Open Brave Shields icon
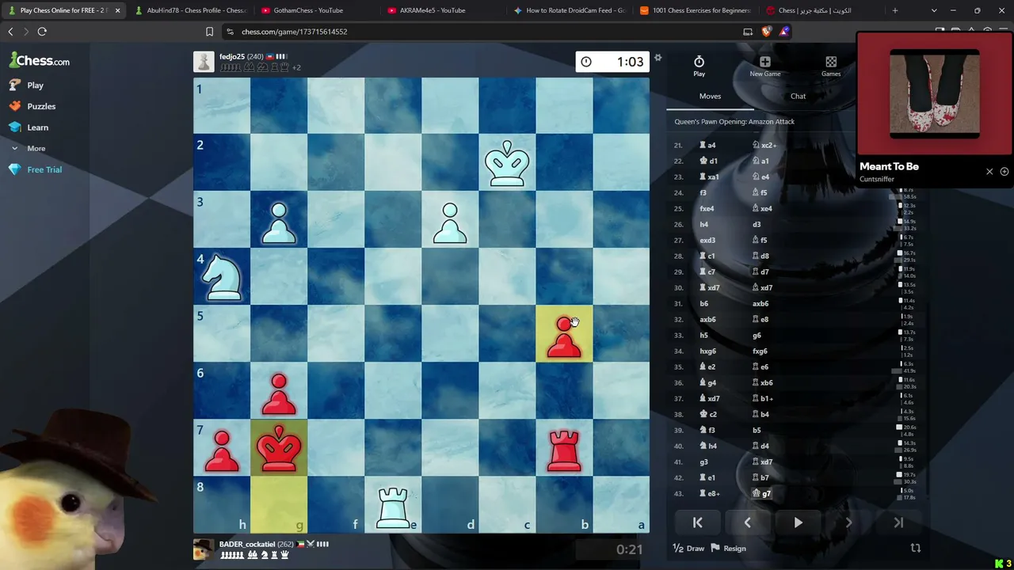Viewport: 1014px width, 570px height. pos(766,32)
